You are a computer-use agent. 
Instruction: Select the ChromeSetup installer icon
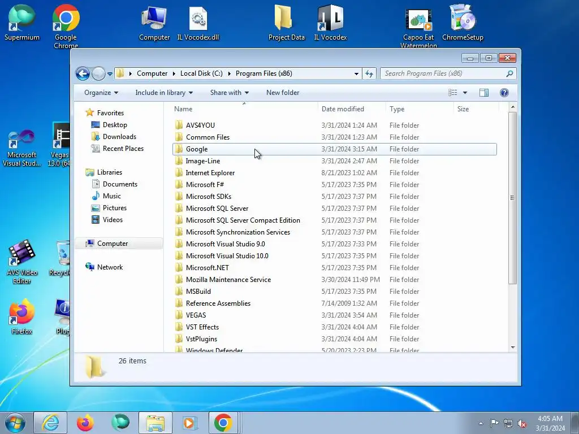(463, 23)
